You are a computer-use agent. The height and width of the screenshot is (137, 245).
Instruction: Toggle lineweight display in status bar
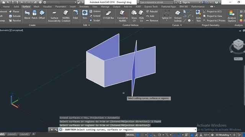coord(186,135)
